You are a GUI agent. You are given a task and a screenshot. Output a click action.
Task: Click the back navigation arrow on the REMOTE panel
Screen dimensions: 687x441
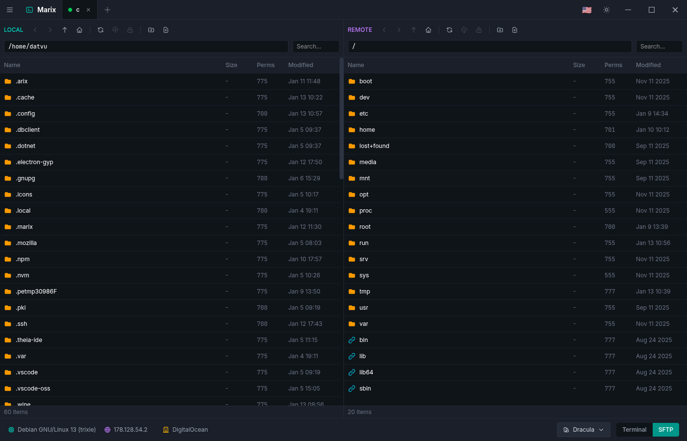pyautogui.click(x=384, y=30)
